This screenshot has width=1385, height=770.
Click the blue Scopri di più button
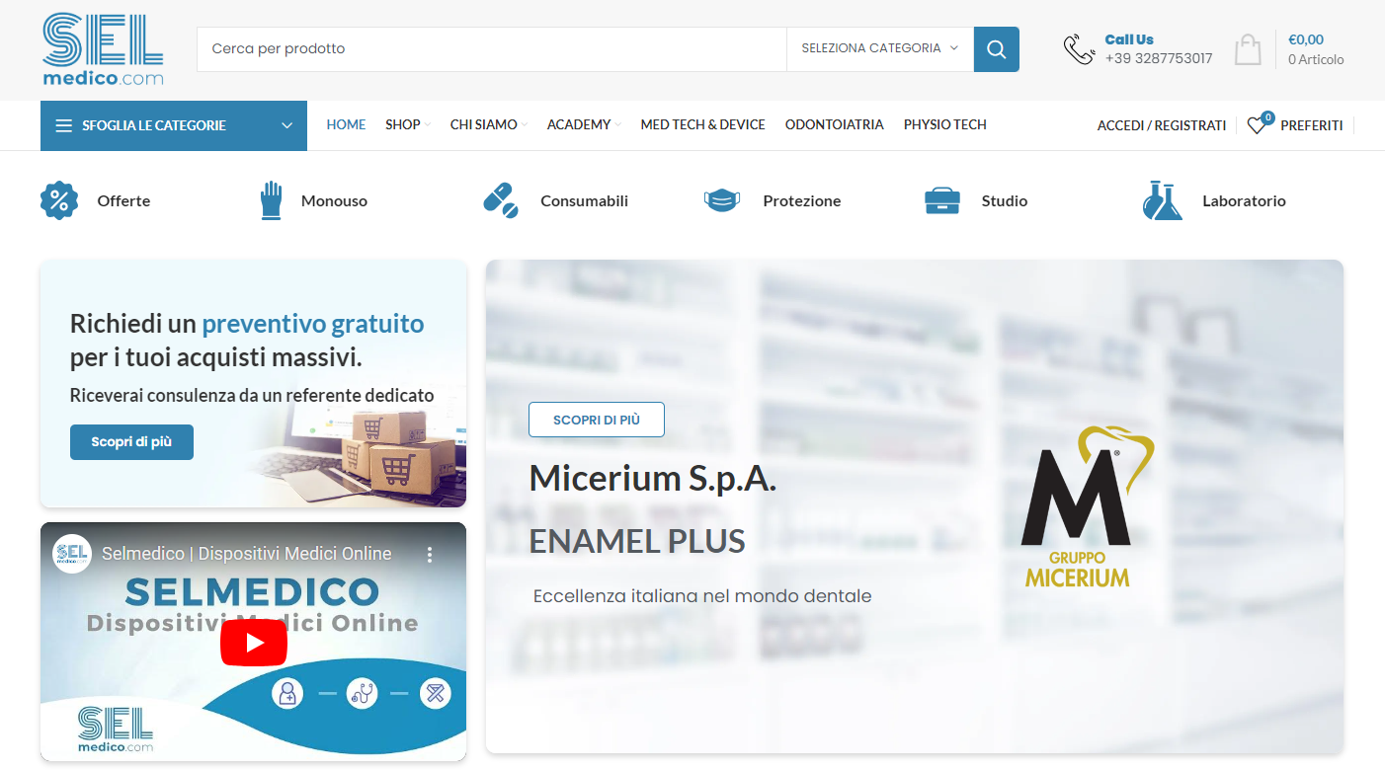(x=131, y=442)
